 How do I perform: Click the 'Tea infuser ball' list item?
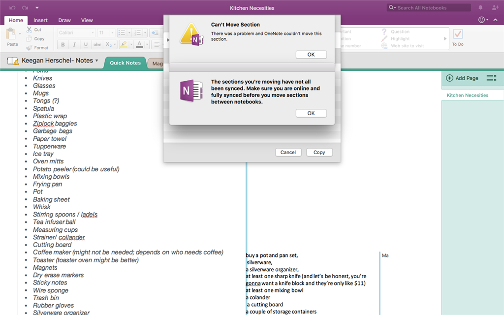[x=54, y=222]
